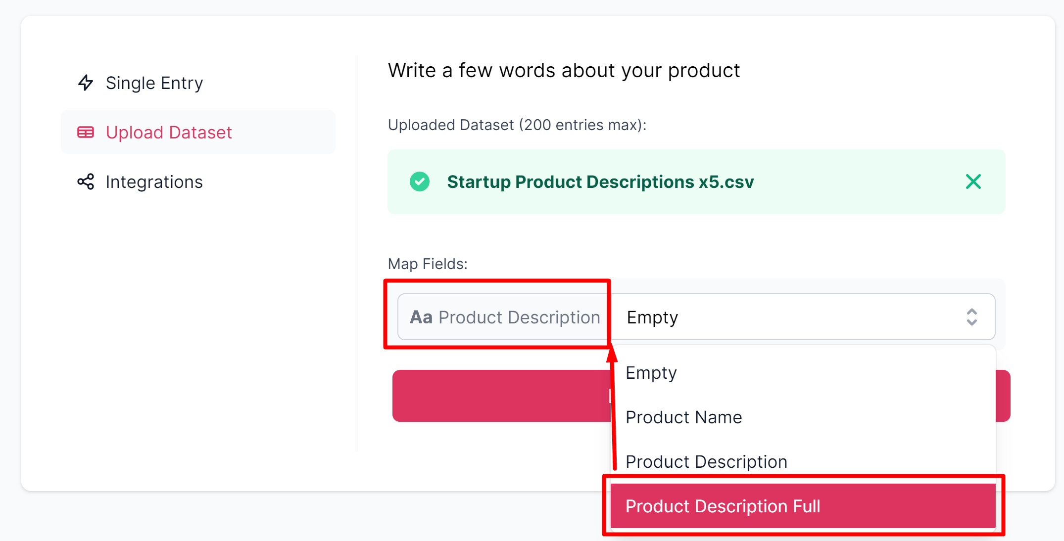Select the Empty option in dropdown list
1064x541 pixels.
point(651,373)
